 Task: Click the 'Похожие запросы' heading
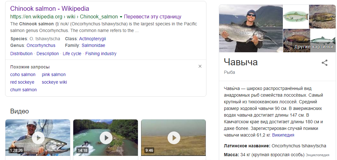(30, 67)
